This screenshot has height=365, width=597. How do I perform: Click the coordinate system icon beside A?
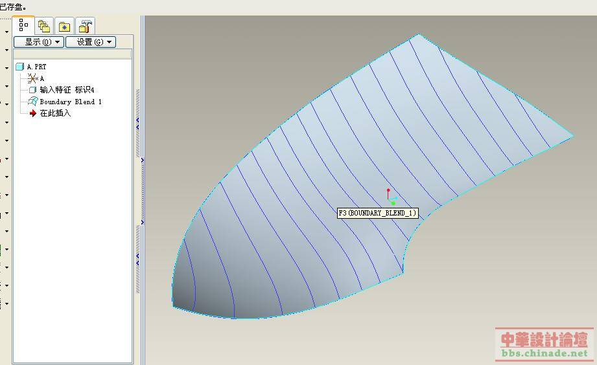click(33, 78)
